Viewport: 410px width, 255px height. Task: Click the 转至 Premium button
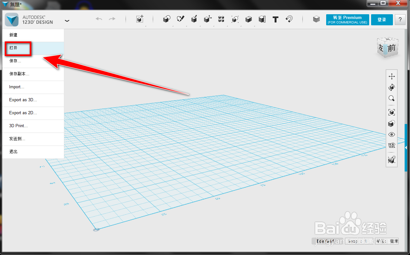(x=347, y=20)
